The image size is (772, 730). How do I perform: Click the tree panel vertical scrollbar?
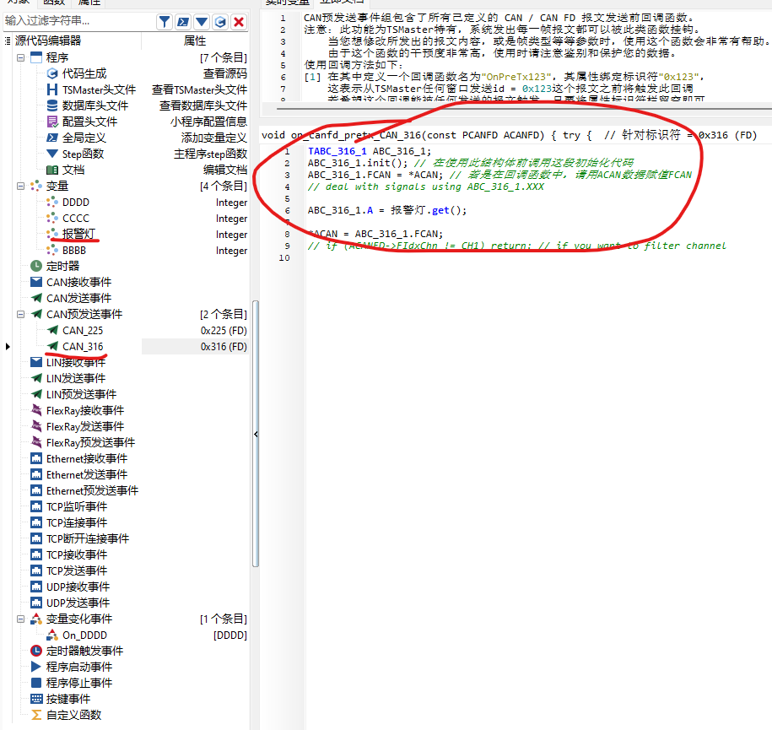tap(256, 434)
